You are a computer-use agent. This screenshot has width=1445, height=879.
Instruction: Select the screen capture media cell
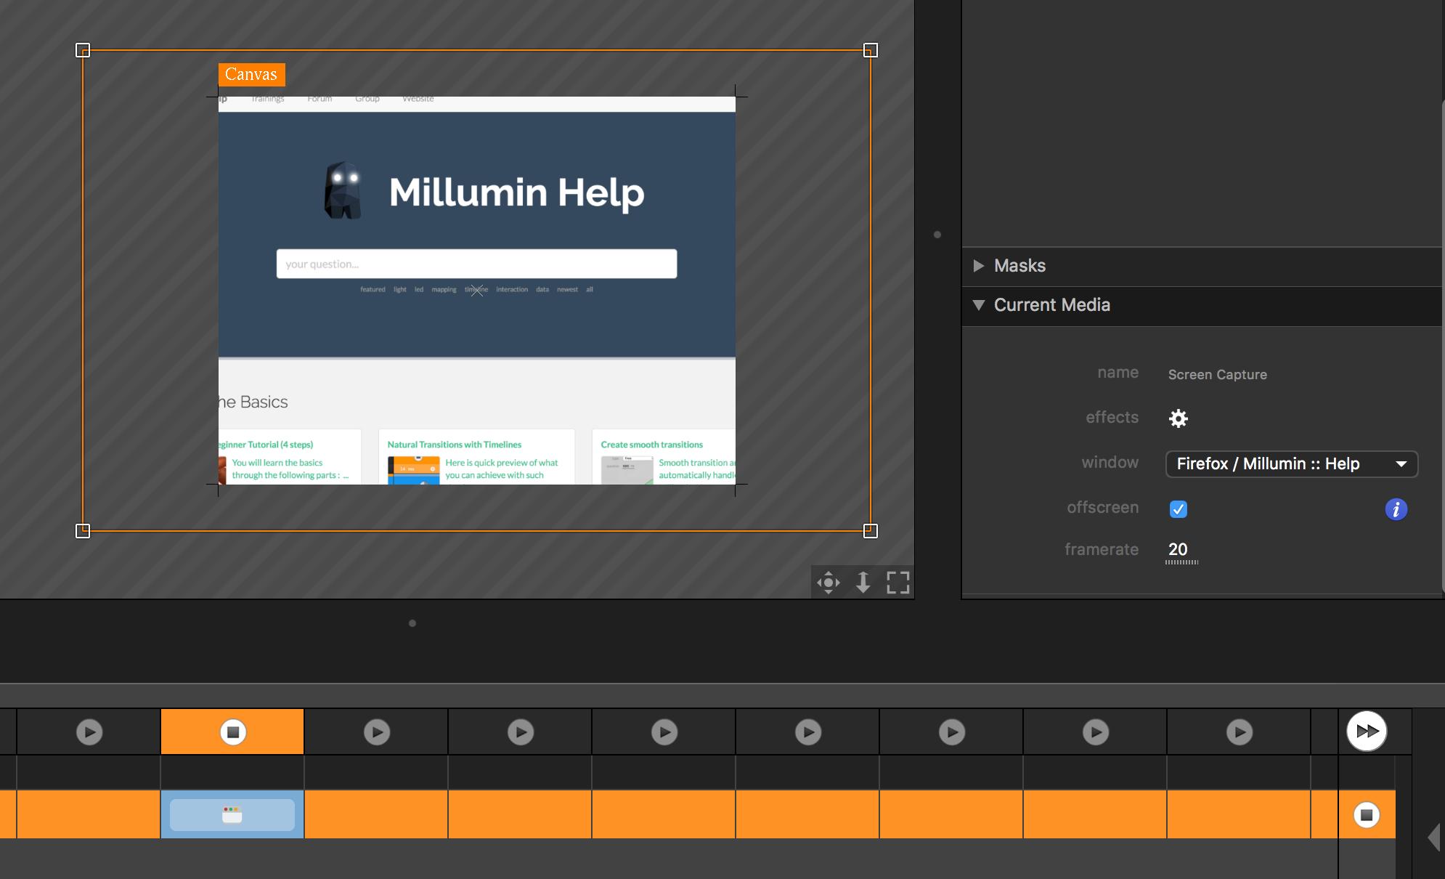pos(232,815)
